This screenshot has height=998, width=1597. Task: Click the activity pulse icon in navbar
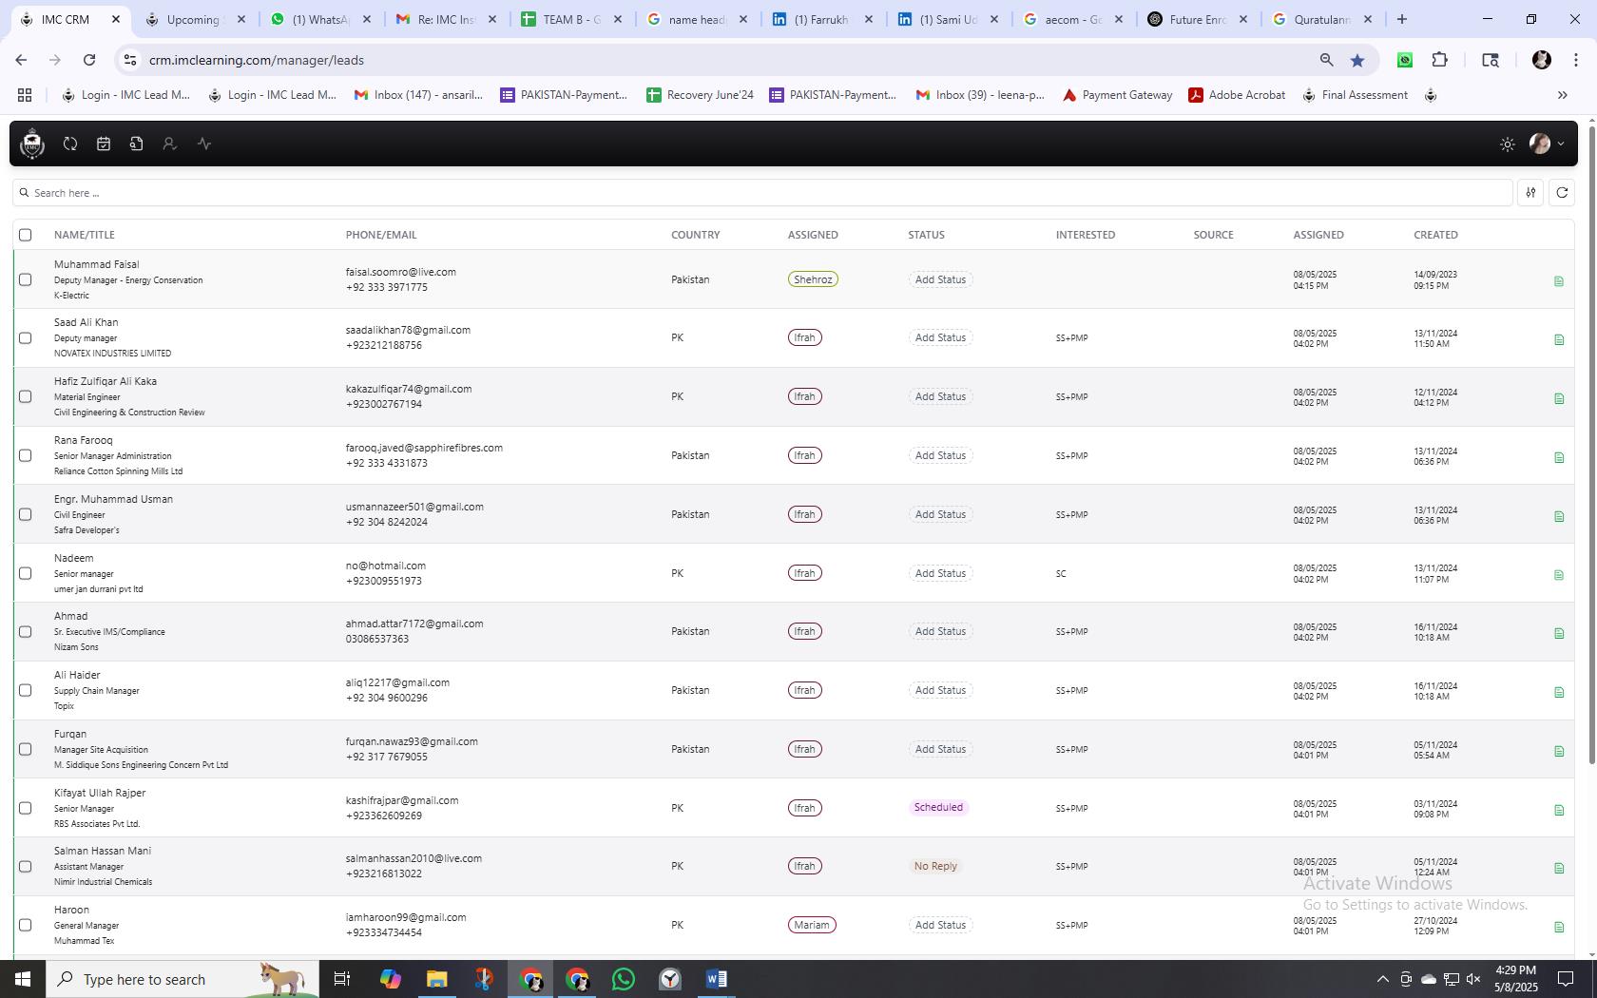coord(204,144)
